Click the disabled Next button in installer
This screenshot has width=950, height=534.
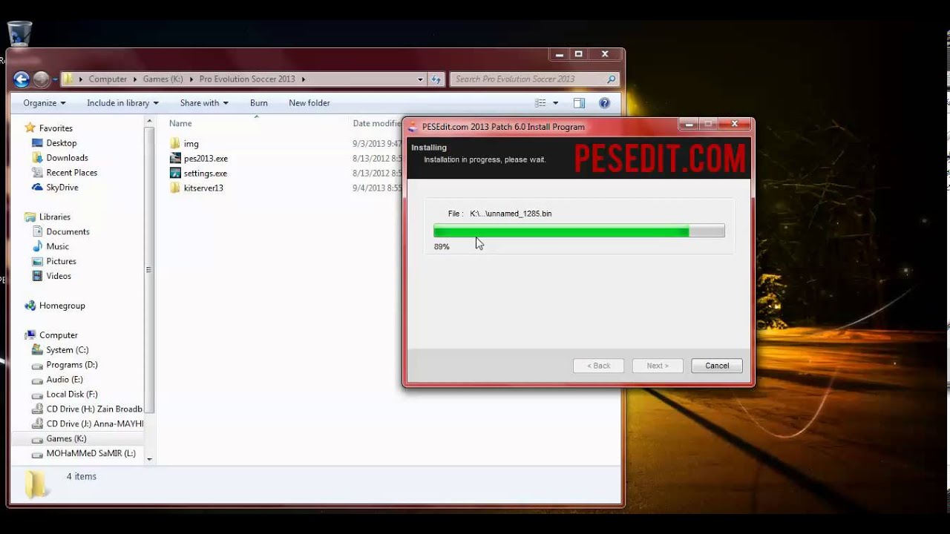[658, 366]
